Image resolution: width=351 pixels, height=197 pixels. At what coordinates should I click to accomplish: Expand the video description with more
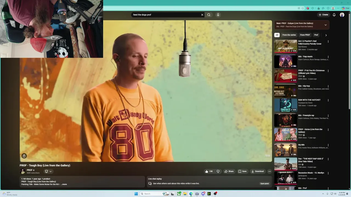(x=64, y=184)
